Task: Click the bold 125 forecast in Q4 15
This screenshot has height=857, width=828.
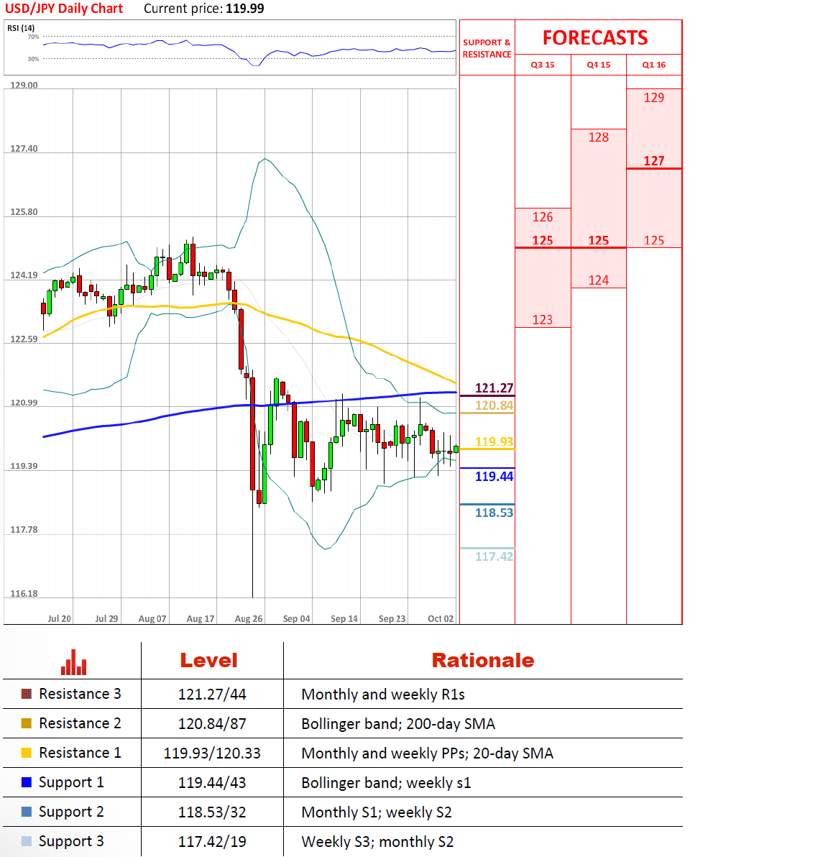Action: coord(599,240)
